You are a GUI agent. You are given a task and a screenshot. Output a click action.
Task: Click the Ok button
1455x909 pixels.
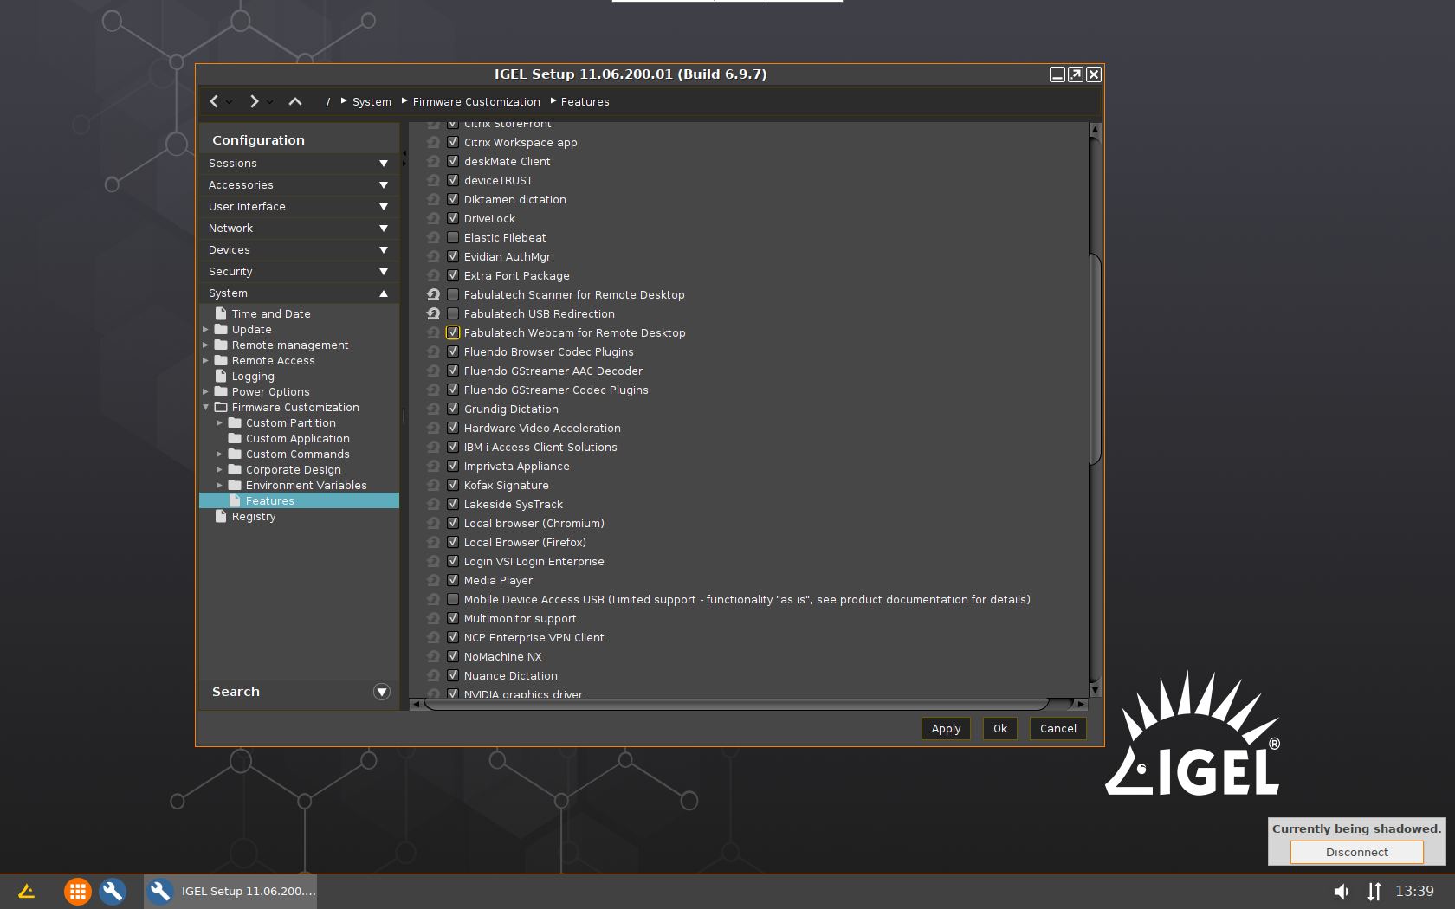tap(1000, 729)
